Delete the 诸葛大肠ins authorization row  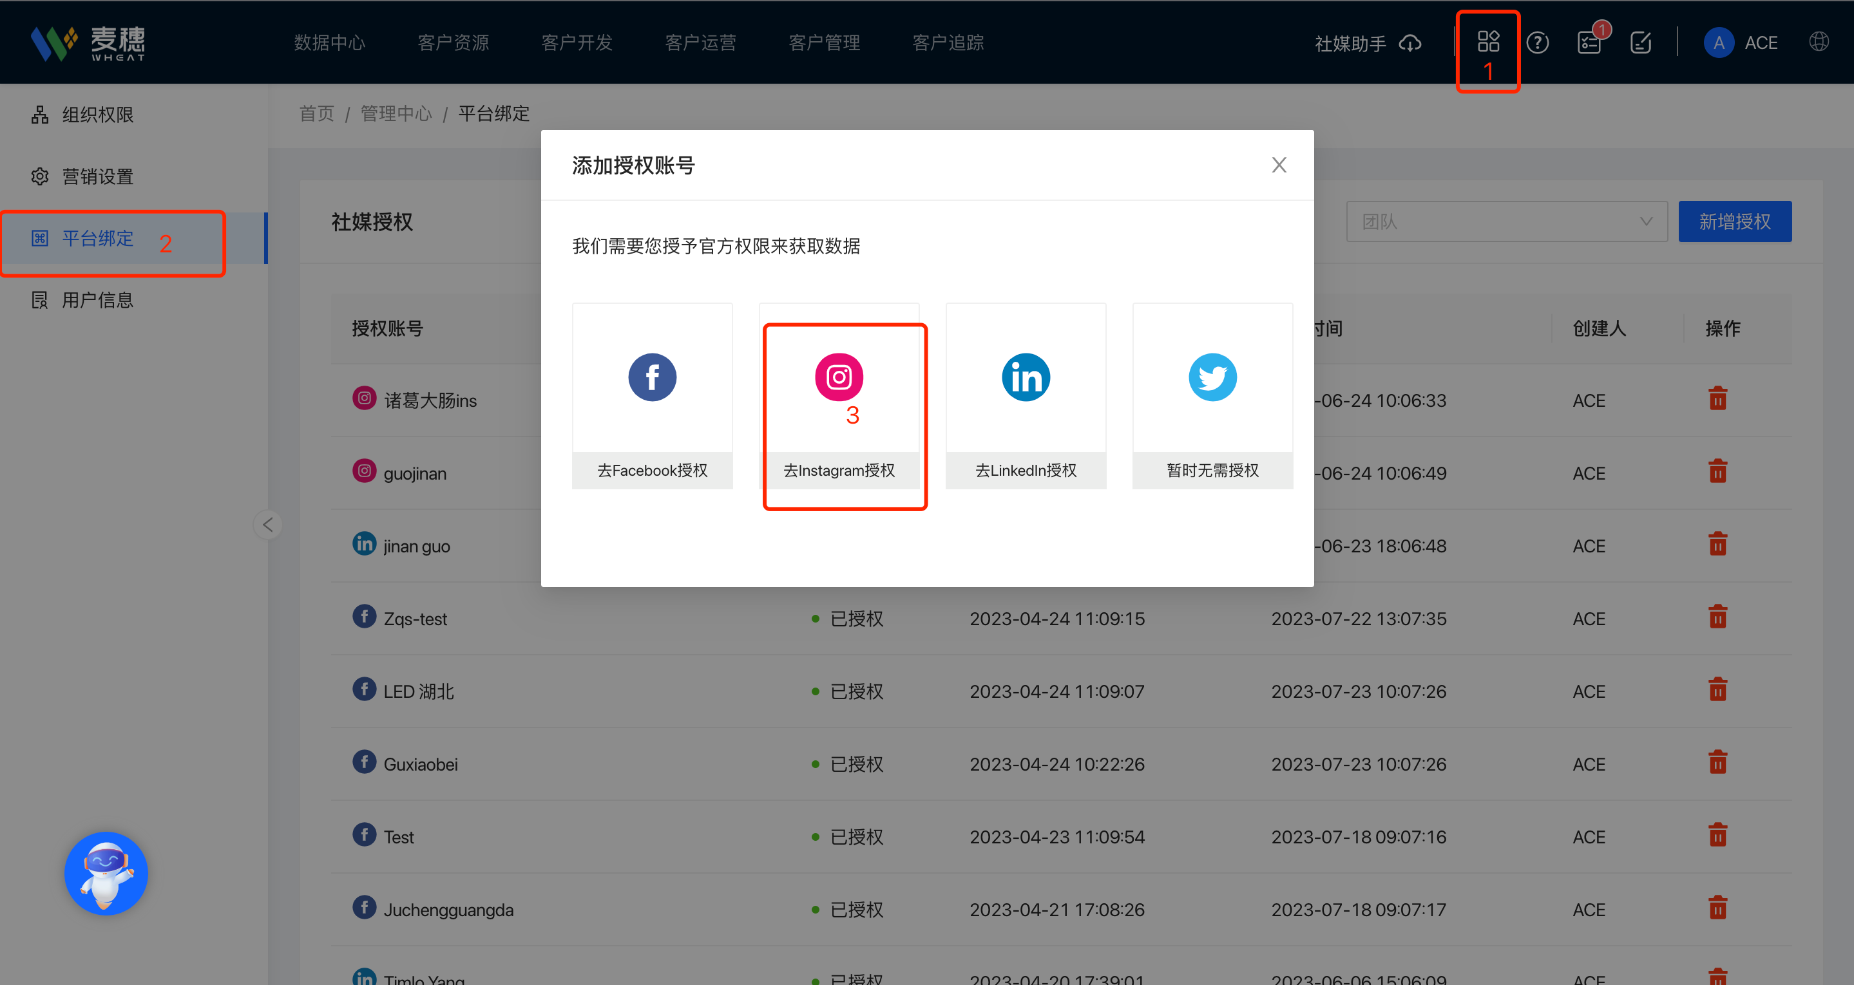tap(1717, 399)
